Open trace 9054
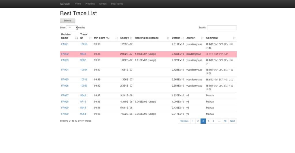 click(83, 114)
